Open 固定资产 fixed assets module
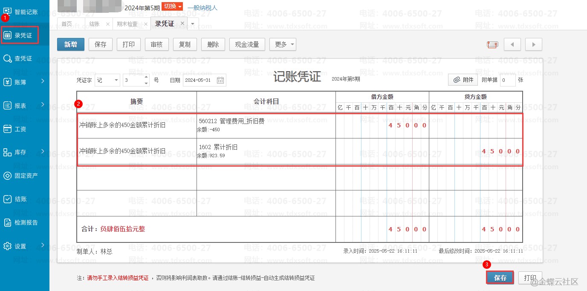The width and height of the screenshot is (587, 291). pos(26,176)
